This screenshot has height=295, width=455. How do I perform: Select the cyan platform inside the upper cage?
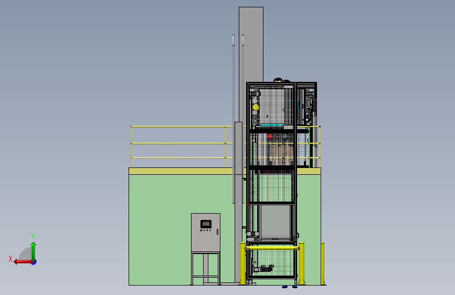pyautogui.click(x=272, y=125)
